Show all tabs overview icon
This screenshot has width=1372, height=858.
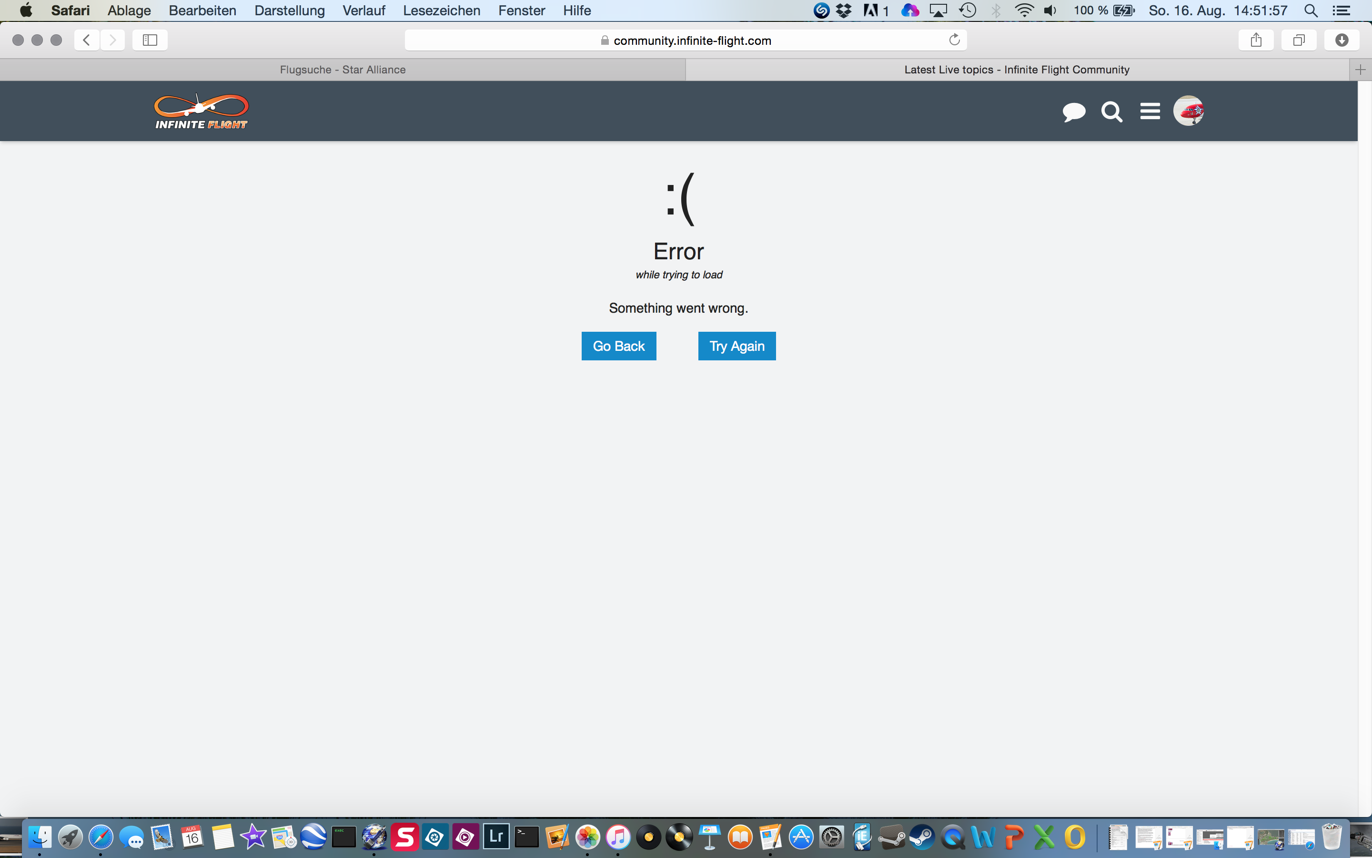click(1298, 40)
